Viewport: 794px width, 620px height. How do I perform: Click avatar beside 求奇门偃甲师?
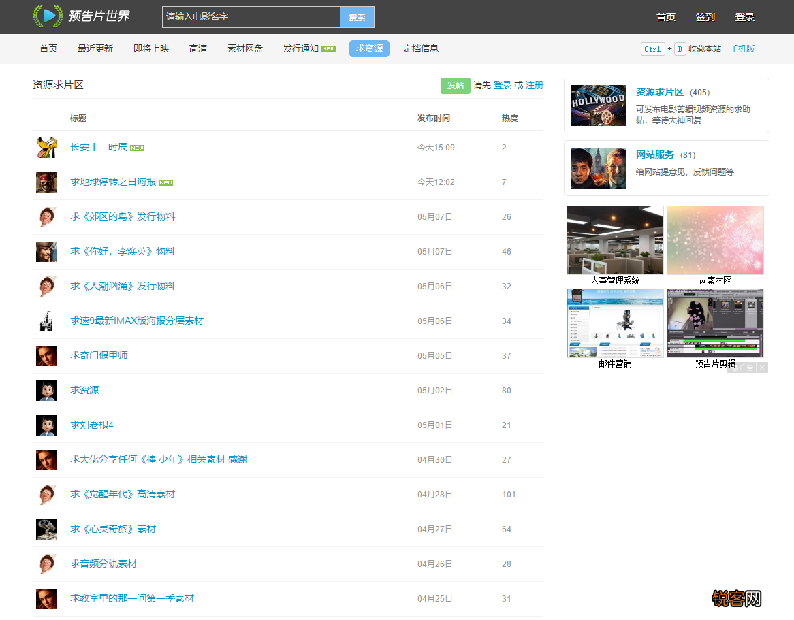pos(46,356)
